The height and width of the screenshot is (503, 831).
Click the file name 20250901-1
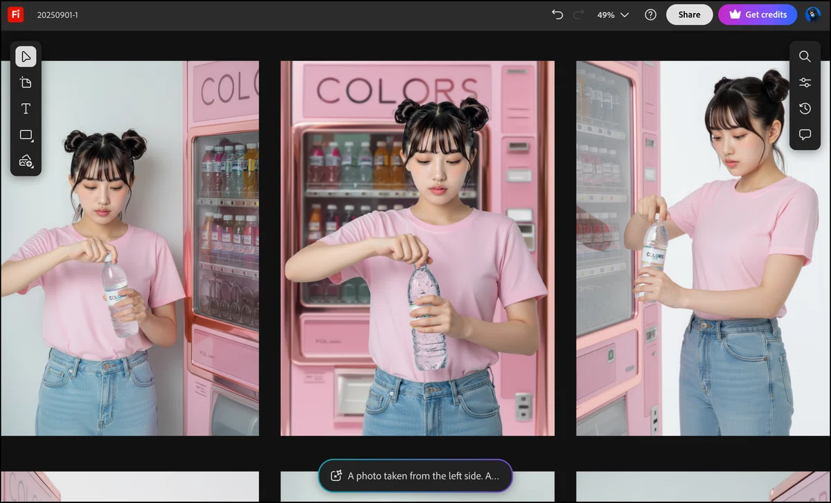tap(57, 15)
